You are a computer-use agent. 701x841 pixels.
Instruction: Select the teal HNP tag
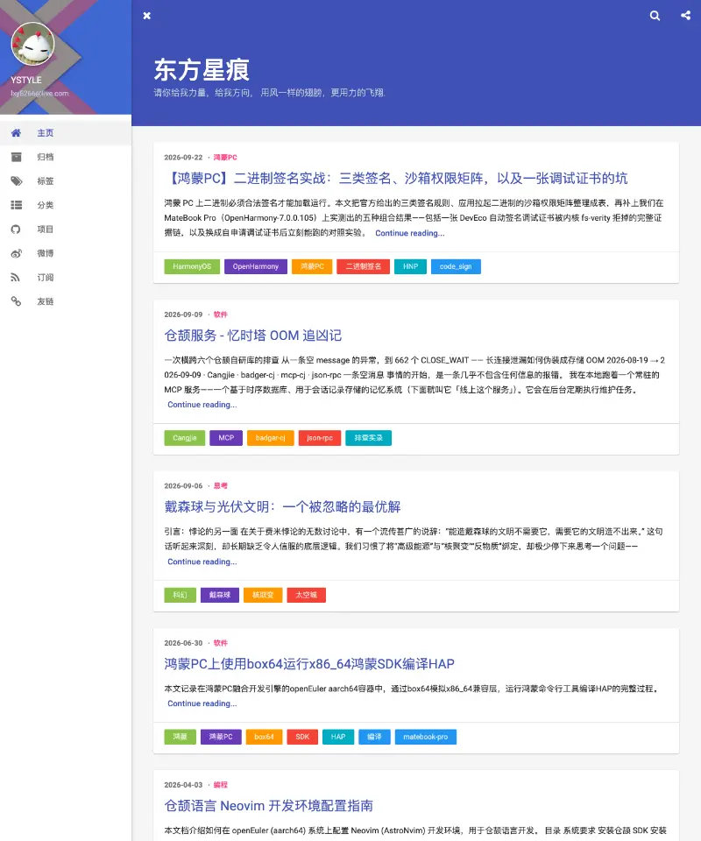click(411, 266)
